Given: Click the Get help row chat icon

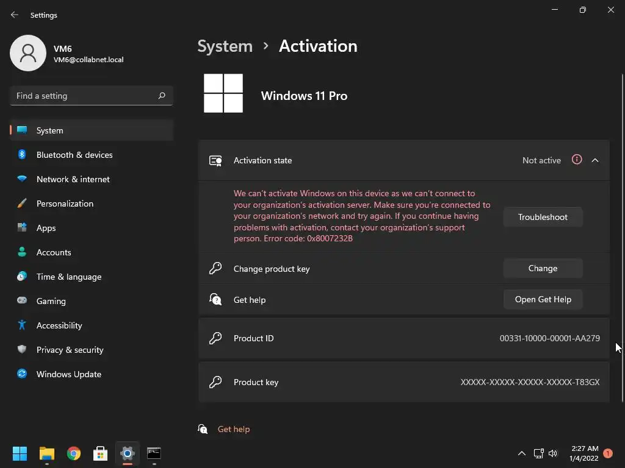Looking at the screenshot, I should point(215,299).
